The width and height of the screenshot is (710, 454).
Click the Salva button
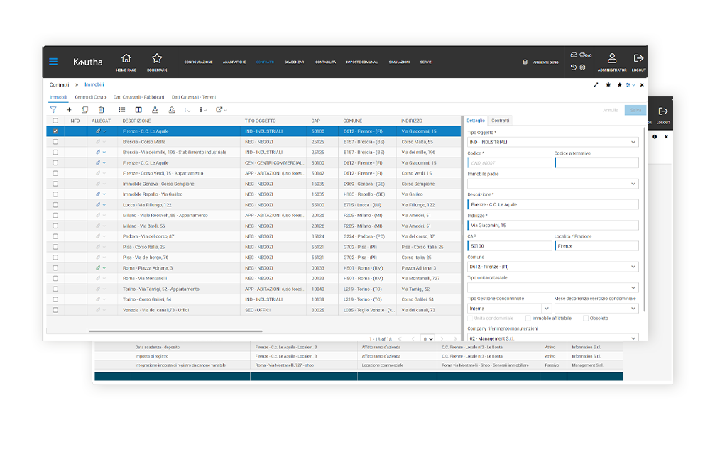click(635, 110)
